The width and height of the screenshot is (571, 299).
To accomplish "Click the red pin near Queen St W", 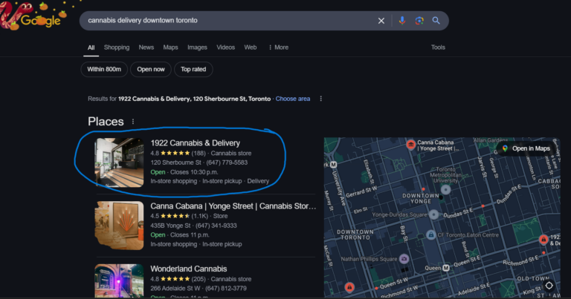I will (x=349, y=287).
